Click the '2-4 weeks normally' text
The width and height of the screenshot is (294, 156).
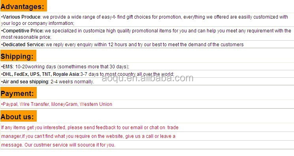pos(72,82)
